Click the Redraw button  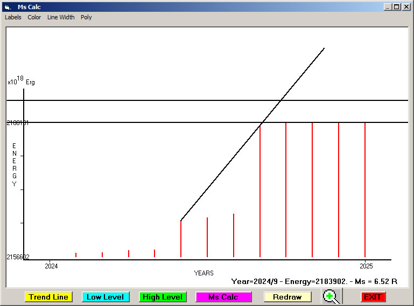click(287, 297)
